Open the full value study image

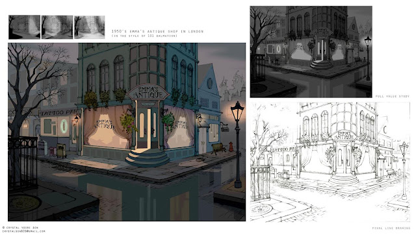click(311, 52)
